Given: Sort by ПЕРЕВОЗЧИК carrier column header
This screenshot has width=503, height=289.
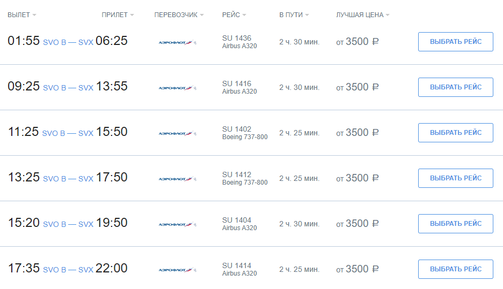Looking at the screenshot, I should click(x=179, y=15).
